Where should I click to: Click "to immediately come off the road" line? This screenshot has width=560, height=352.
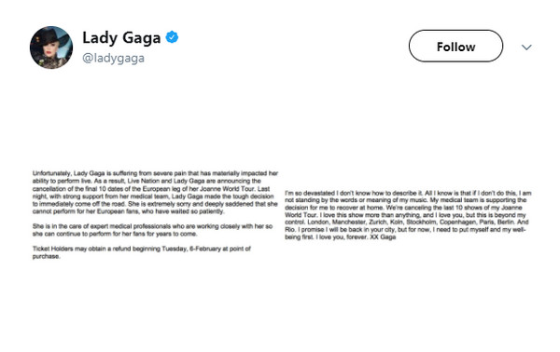coord(79,204)
